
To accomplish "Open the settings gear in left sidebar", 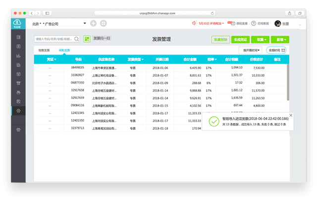I will [18, 111].
